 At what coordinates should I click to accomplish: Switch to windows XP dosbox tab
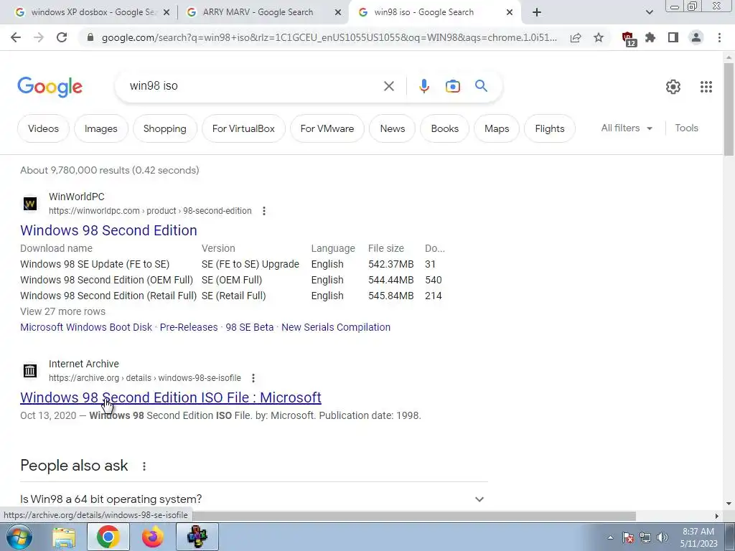coord(94,12)
